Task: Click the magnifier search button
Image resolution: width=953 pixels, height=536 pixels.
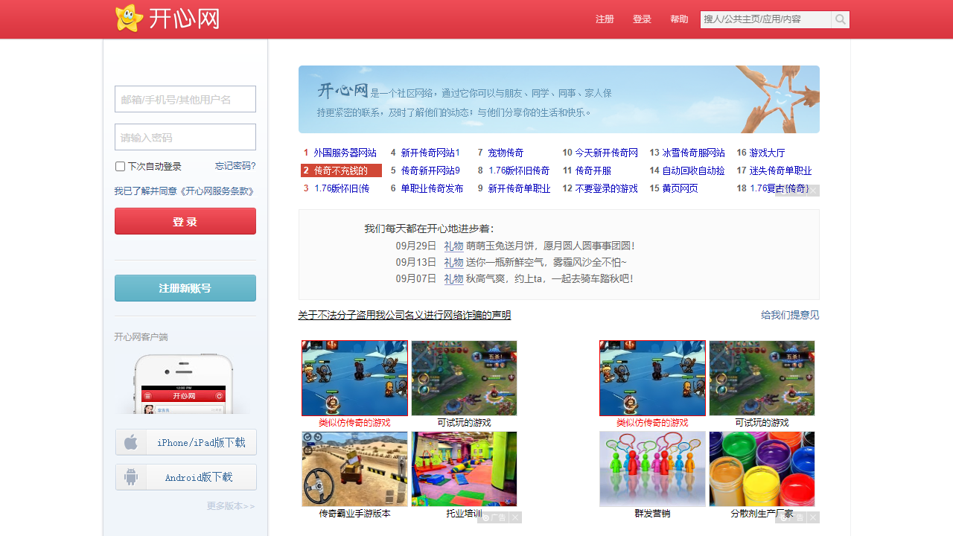Action: (841, 19)
